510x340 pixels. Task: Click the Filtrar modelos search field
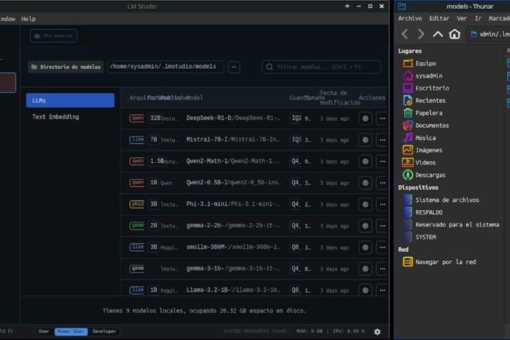click(323, 67)
